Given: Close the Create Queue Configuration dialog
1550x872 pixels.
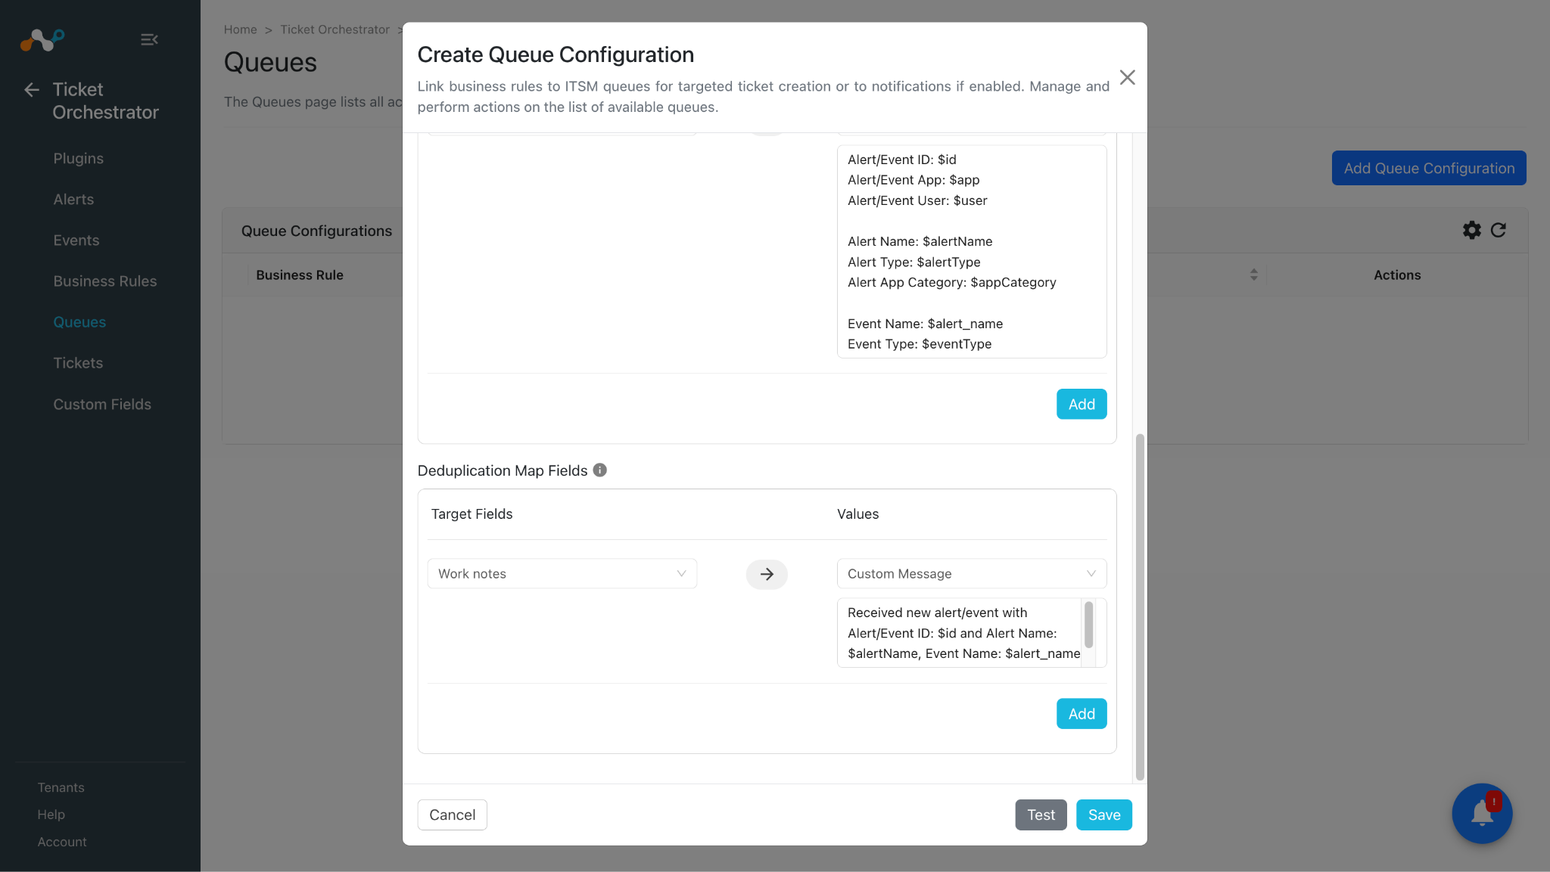Looking at the screenshot, I should (x=1127, y=77).
